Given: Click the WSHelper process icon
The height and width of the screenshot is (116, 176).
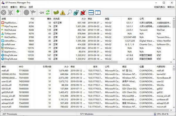Looking at the screenshot, I should pos(3,48).
